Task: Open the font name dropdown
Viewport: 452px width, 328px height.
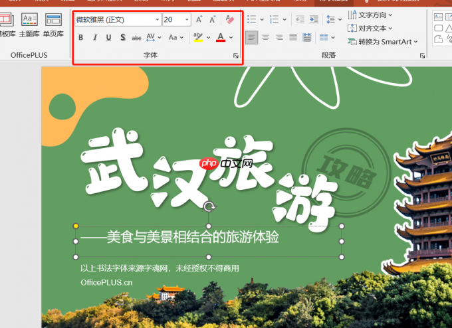Action: pyautogui.click(x=158, y=19)
